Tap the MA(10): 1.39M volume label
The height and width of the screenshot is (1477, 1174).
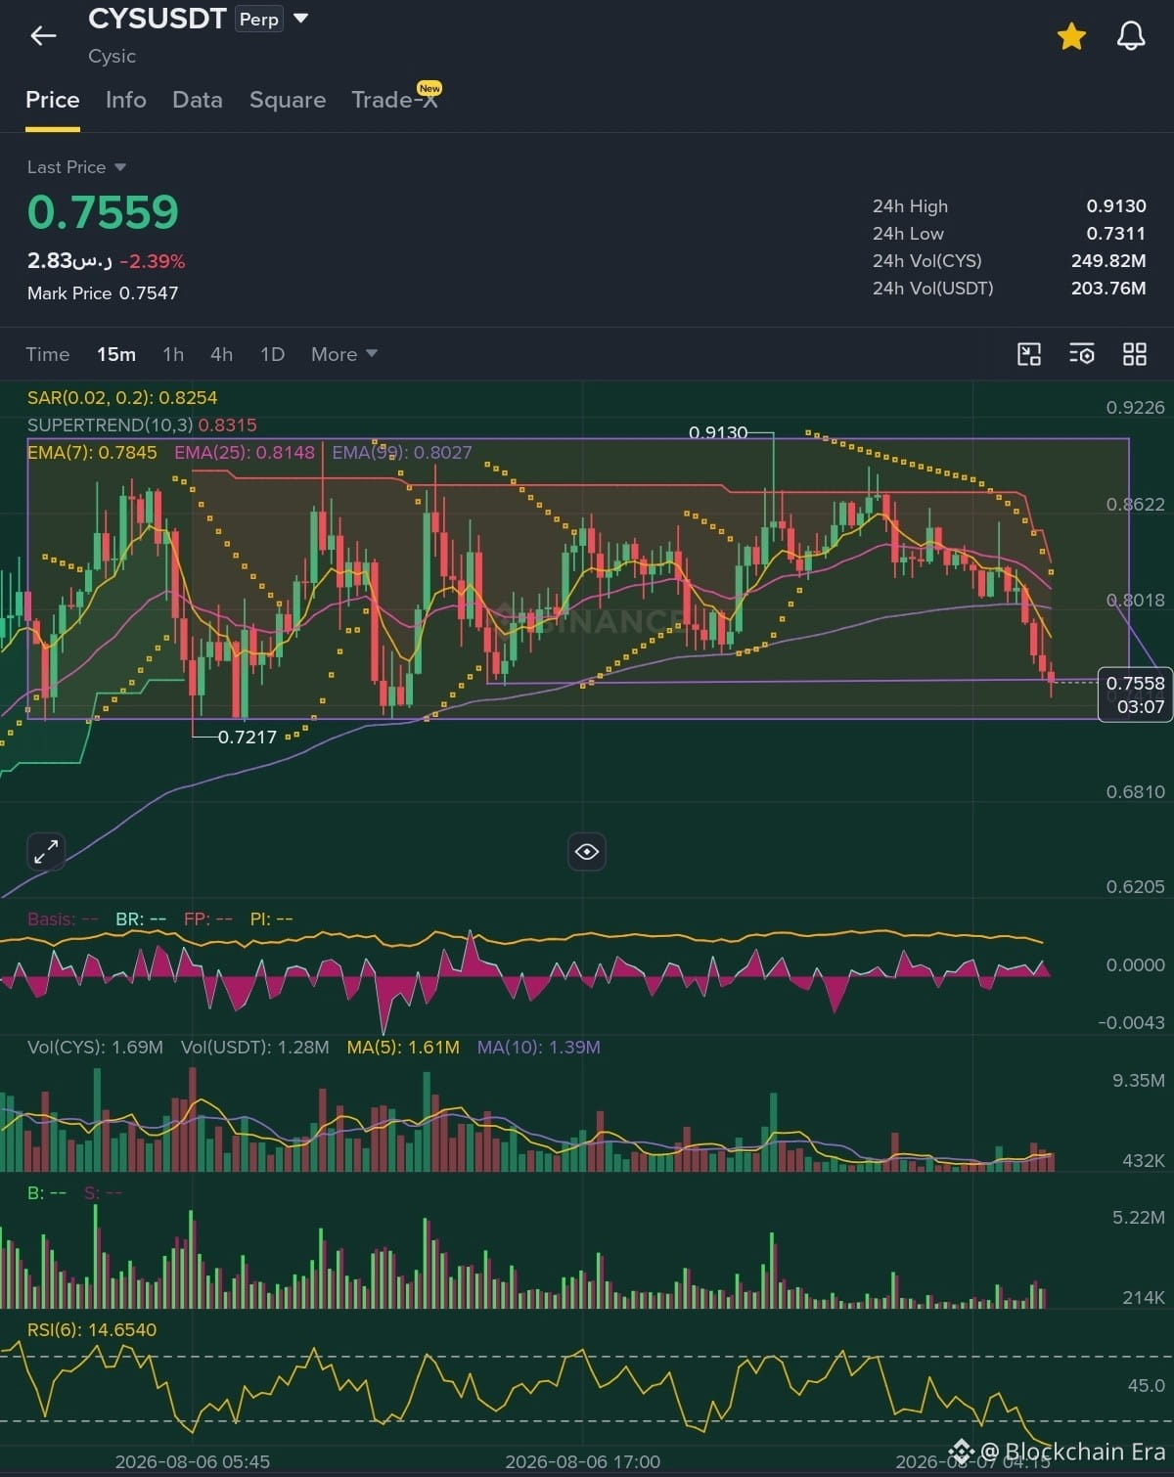(539, 1047)
